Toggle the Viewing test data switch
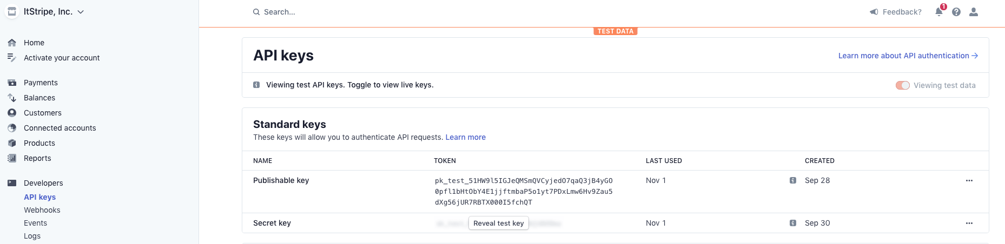 tap(903, 85)
